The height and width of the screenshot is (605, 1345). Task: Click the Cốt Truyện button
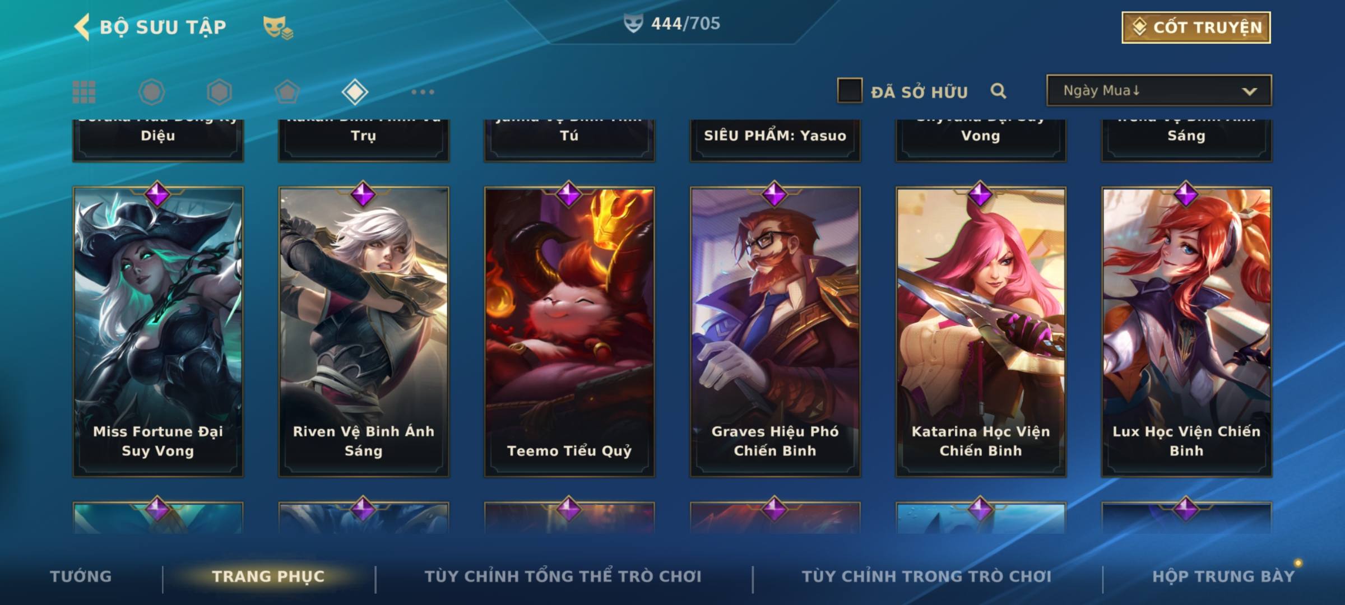(1196, 27)
